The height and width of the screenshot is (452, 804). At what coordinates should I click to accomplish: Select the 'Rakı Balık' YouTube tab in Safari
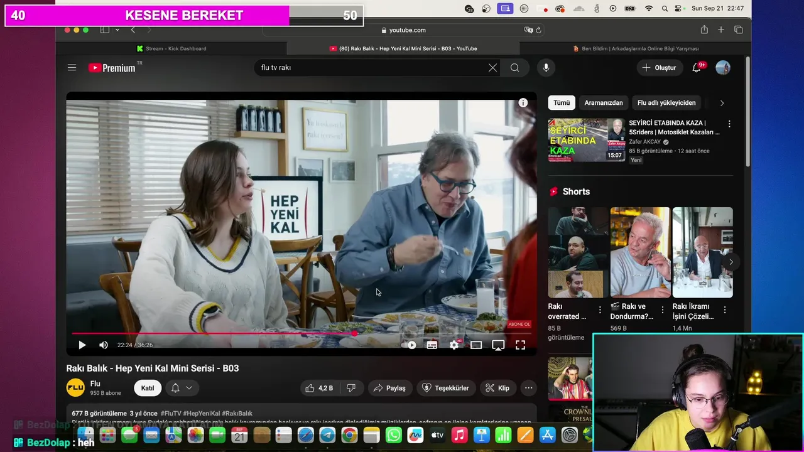pyautogui.click(x=403, y=48)
